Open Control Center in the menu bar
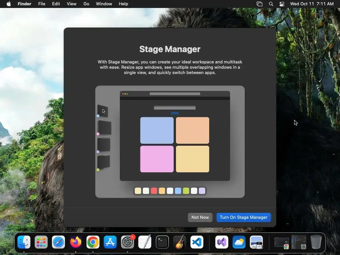The height and width of the screenshot is (255, 340). tap(282, 4)
